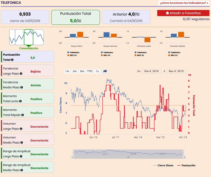Image resolution: width=211 pixels, height=177 pixels.
Task: Select the Bajista trend value
Action: point(35,72)
